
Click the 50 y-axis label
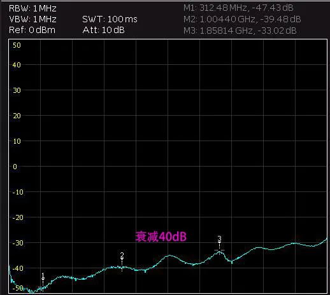coord(17,45)
